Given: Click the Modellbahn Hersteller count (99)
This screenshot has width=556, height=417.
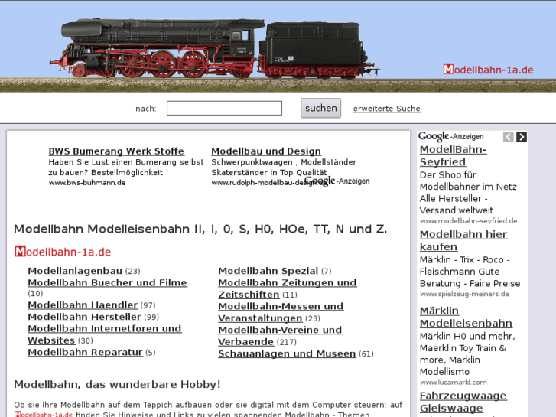Looking at the screenshot, I should [x=151, y=317].
